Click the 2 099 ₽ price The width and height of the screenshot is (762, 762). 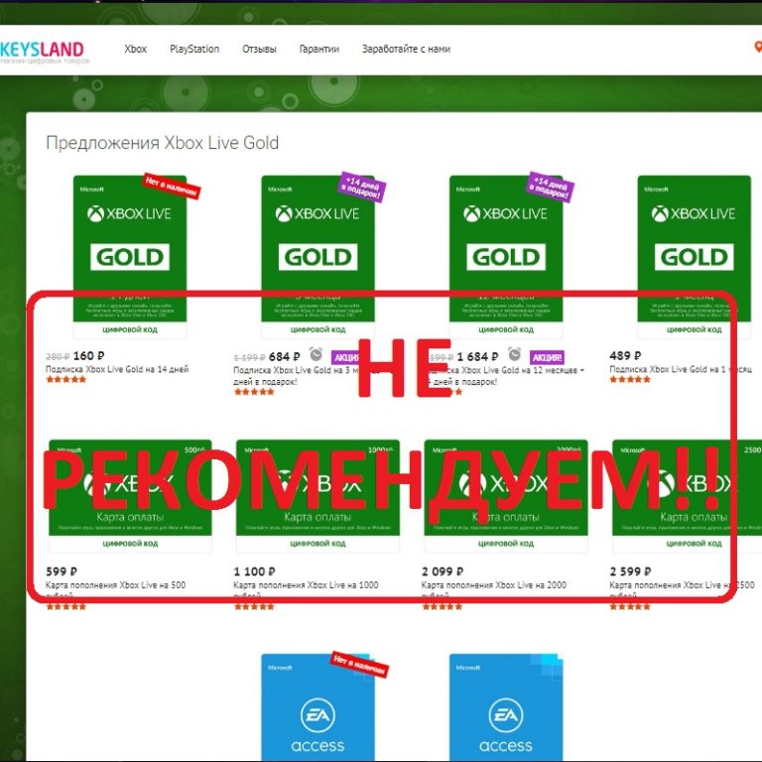pos(443,571)
